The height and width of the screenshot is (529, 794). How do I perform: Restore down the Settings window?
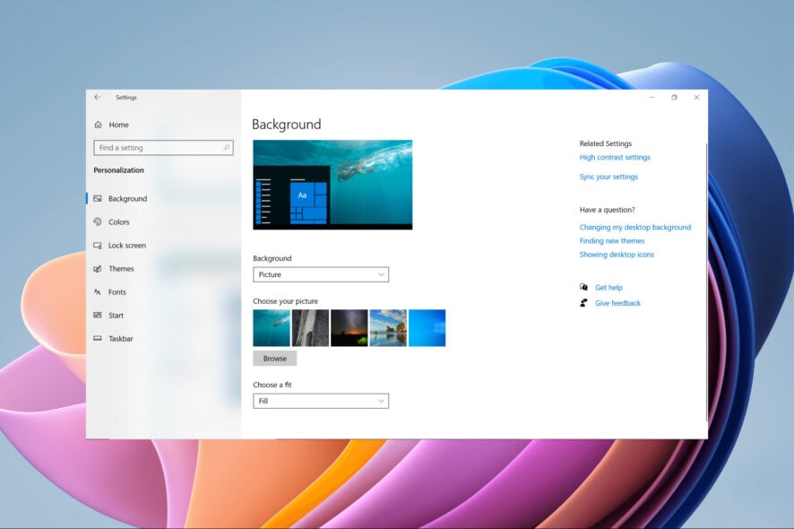click(674, 98)
